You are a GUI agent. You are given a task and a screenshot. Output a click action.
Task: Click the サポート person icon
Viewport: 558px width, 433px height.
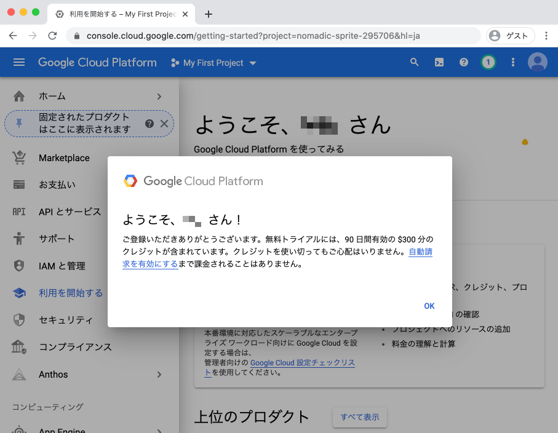click(19, 239)
